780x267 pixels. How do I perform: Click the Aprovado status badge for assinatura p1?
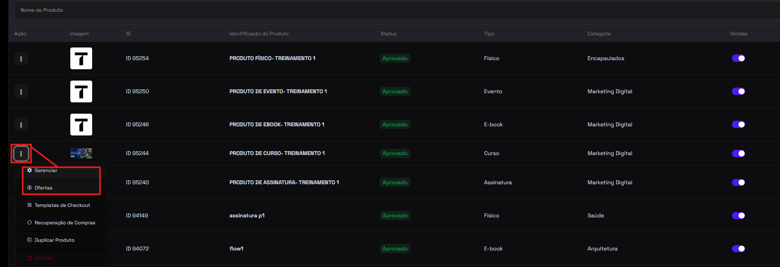[395, 216]
